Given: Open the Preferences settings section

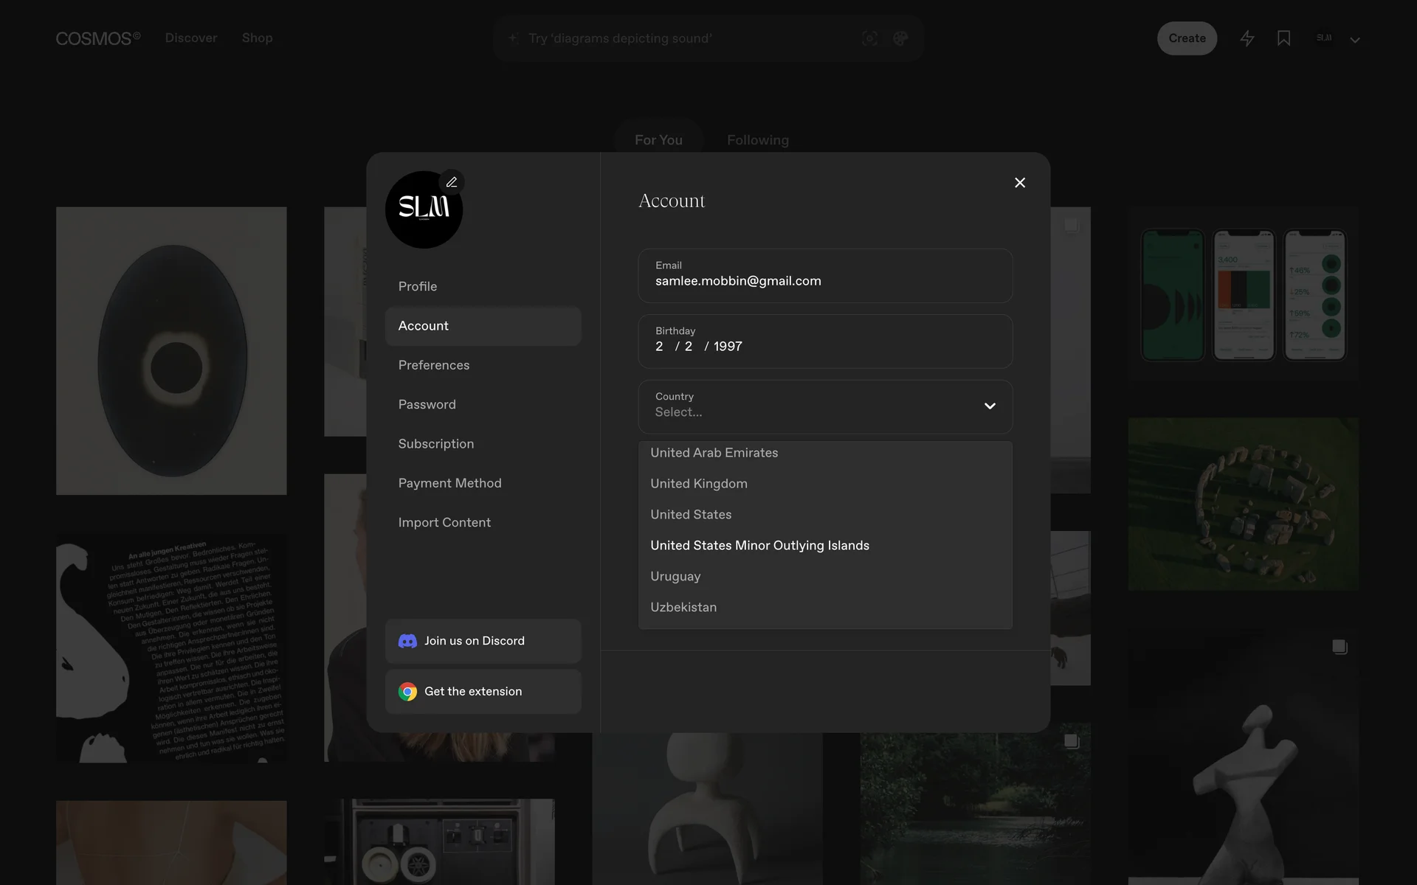Looking at the screenshot, I should [434, 365].
